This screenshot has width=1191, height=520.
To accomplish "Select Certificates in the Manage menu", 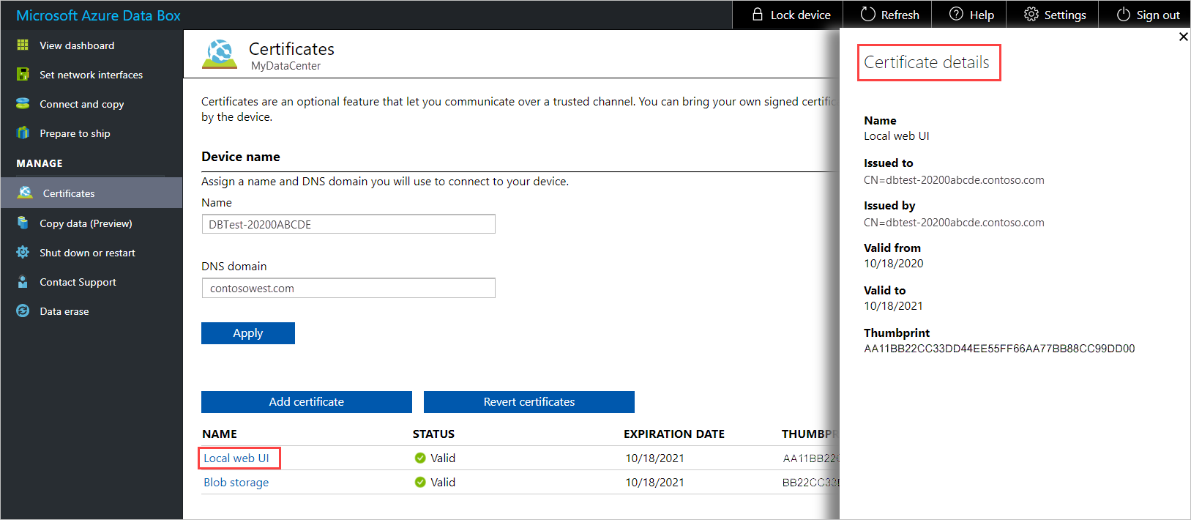I will [92, 193].
